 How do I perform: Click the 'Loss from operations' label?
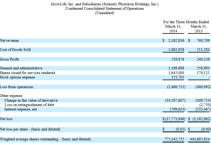click(x=17, y=87)
